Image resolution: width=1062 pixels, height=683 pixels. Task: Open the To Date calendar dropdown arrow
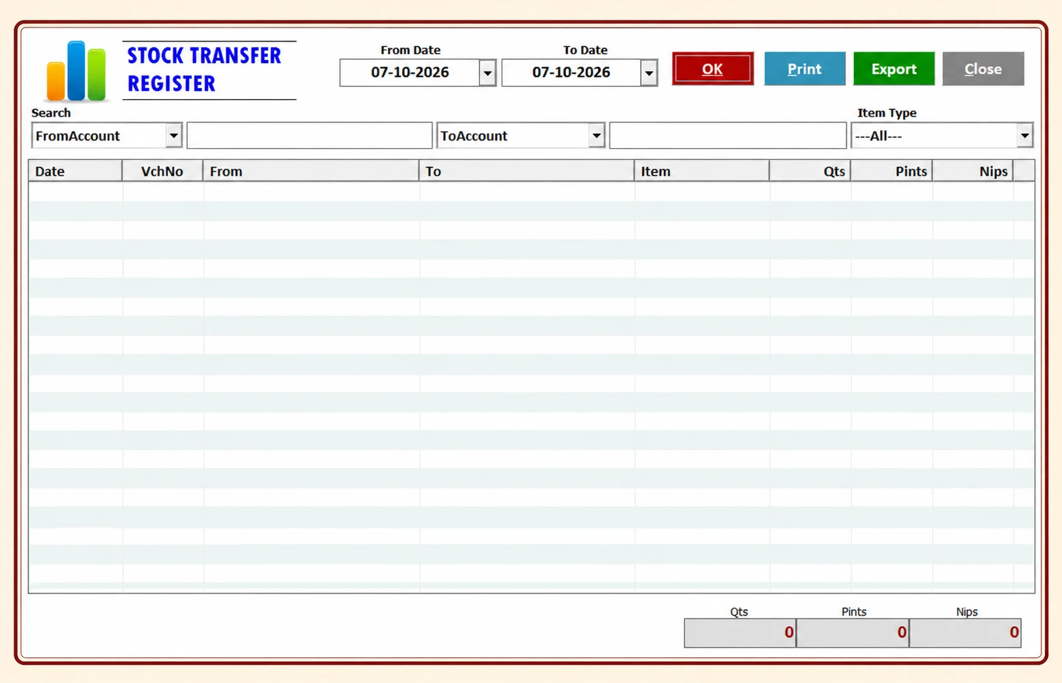click(649, 73)
